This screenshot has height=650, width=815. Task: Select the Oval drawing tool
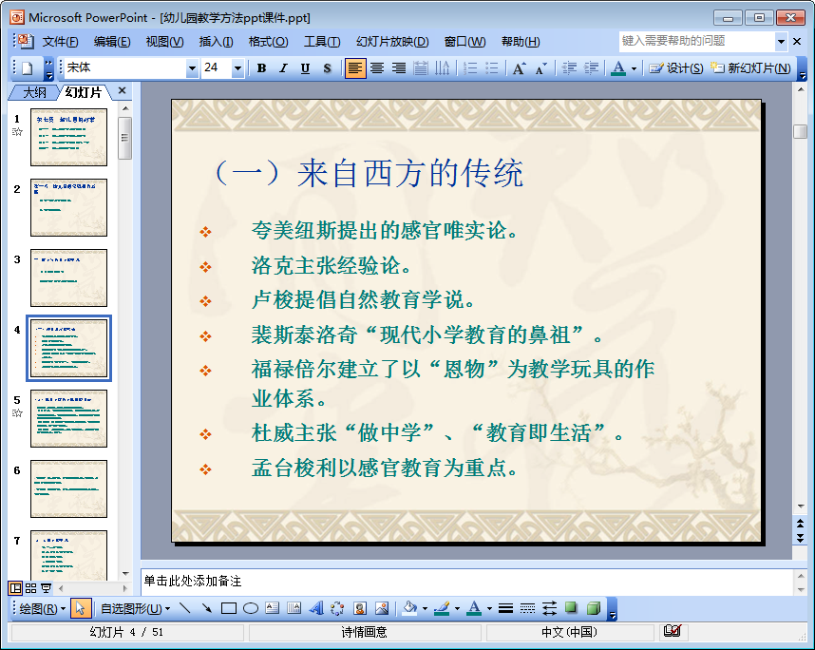pos(251,608)
